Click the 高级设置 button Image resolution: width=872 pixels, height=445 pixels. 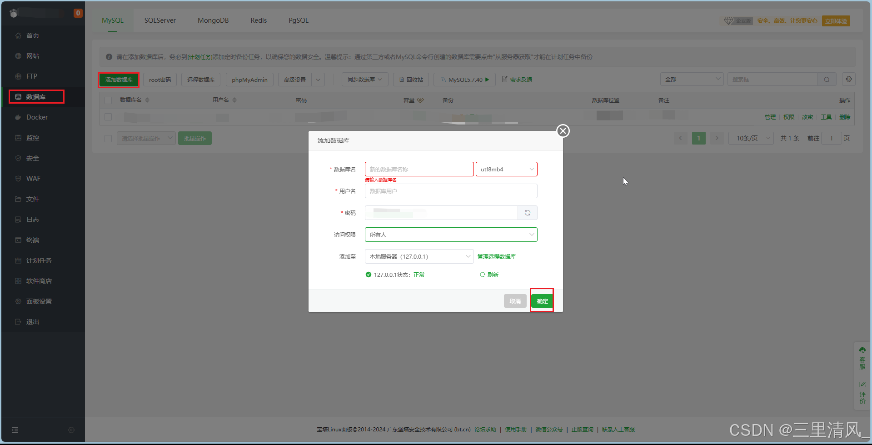click(x=295, y=80)
